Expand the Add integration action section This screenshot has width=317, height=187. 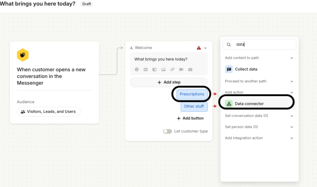pos(292,138)
